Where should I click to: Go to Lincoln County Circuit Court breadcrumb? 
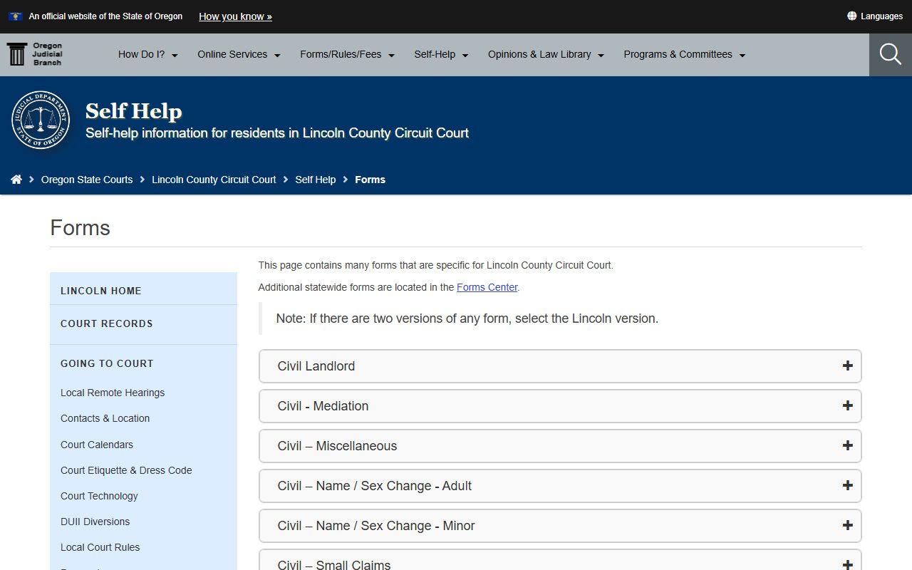pos(214,180)
